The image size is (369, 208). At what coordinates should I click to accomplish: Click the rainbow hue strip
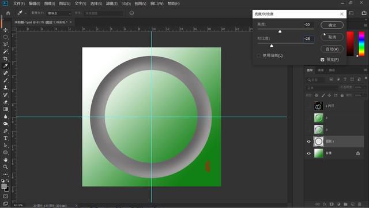[x=362, y=44]
